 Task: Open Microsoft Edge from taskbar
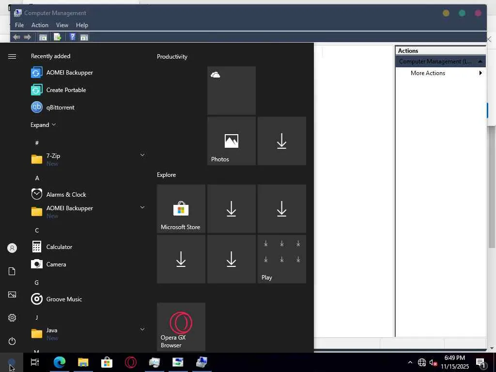tap(59, 362)
